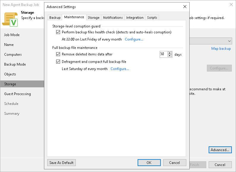This screenshot has width=236, height=172.
Task: Toggle Defragment and compact full backup file
Action: pyautogui.click(x=58, y=62)
